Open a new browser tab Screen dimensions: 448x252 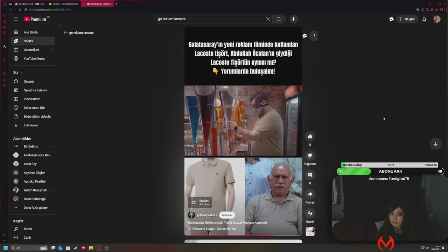point(117,4)
